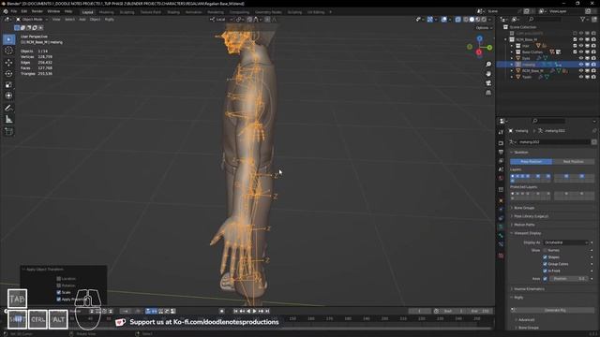The width and height of the screenshot is (600, 337).
Task: Open the Tool properties tab icon
Action: [x=501, y=132]
